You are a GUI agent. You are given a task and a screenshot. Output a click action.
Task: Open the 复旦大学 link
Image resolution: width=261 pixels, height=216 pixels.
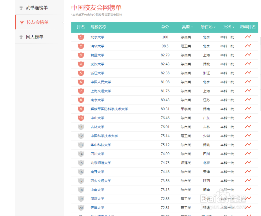[x=97, y=55]
